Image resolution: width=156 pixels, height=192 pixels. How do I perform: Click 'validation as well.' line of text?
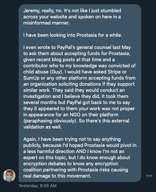click(42, 127)
